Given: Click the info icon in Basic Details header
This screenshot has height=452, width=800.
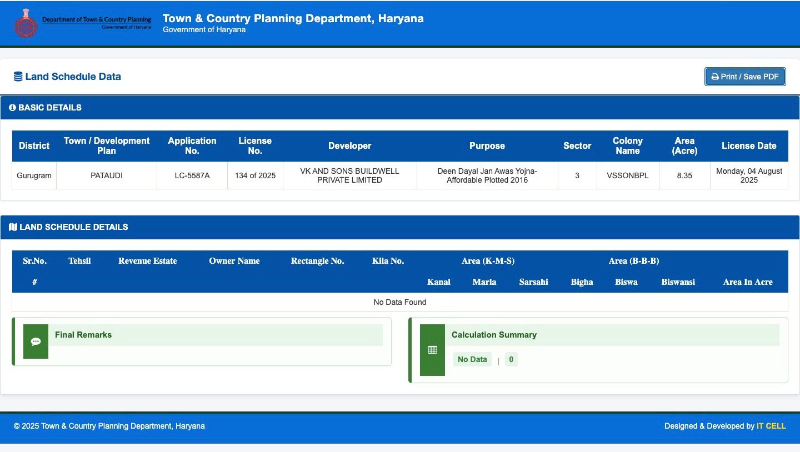Looking at the screenshot, I should 12,108.
